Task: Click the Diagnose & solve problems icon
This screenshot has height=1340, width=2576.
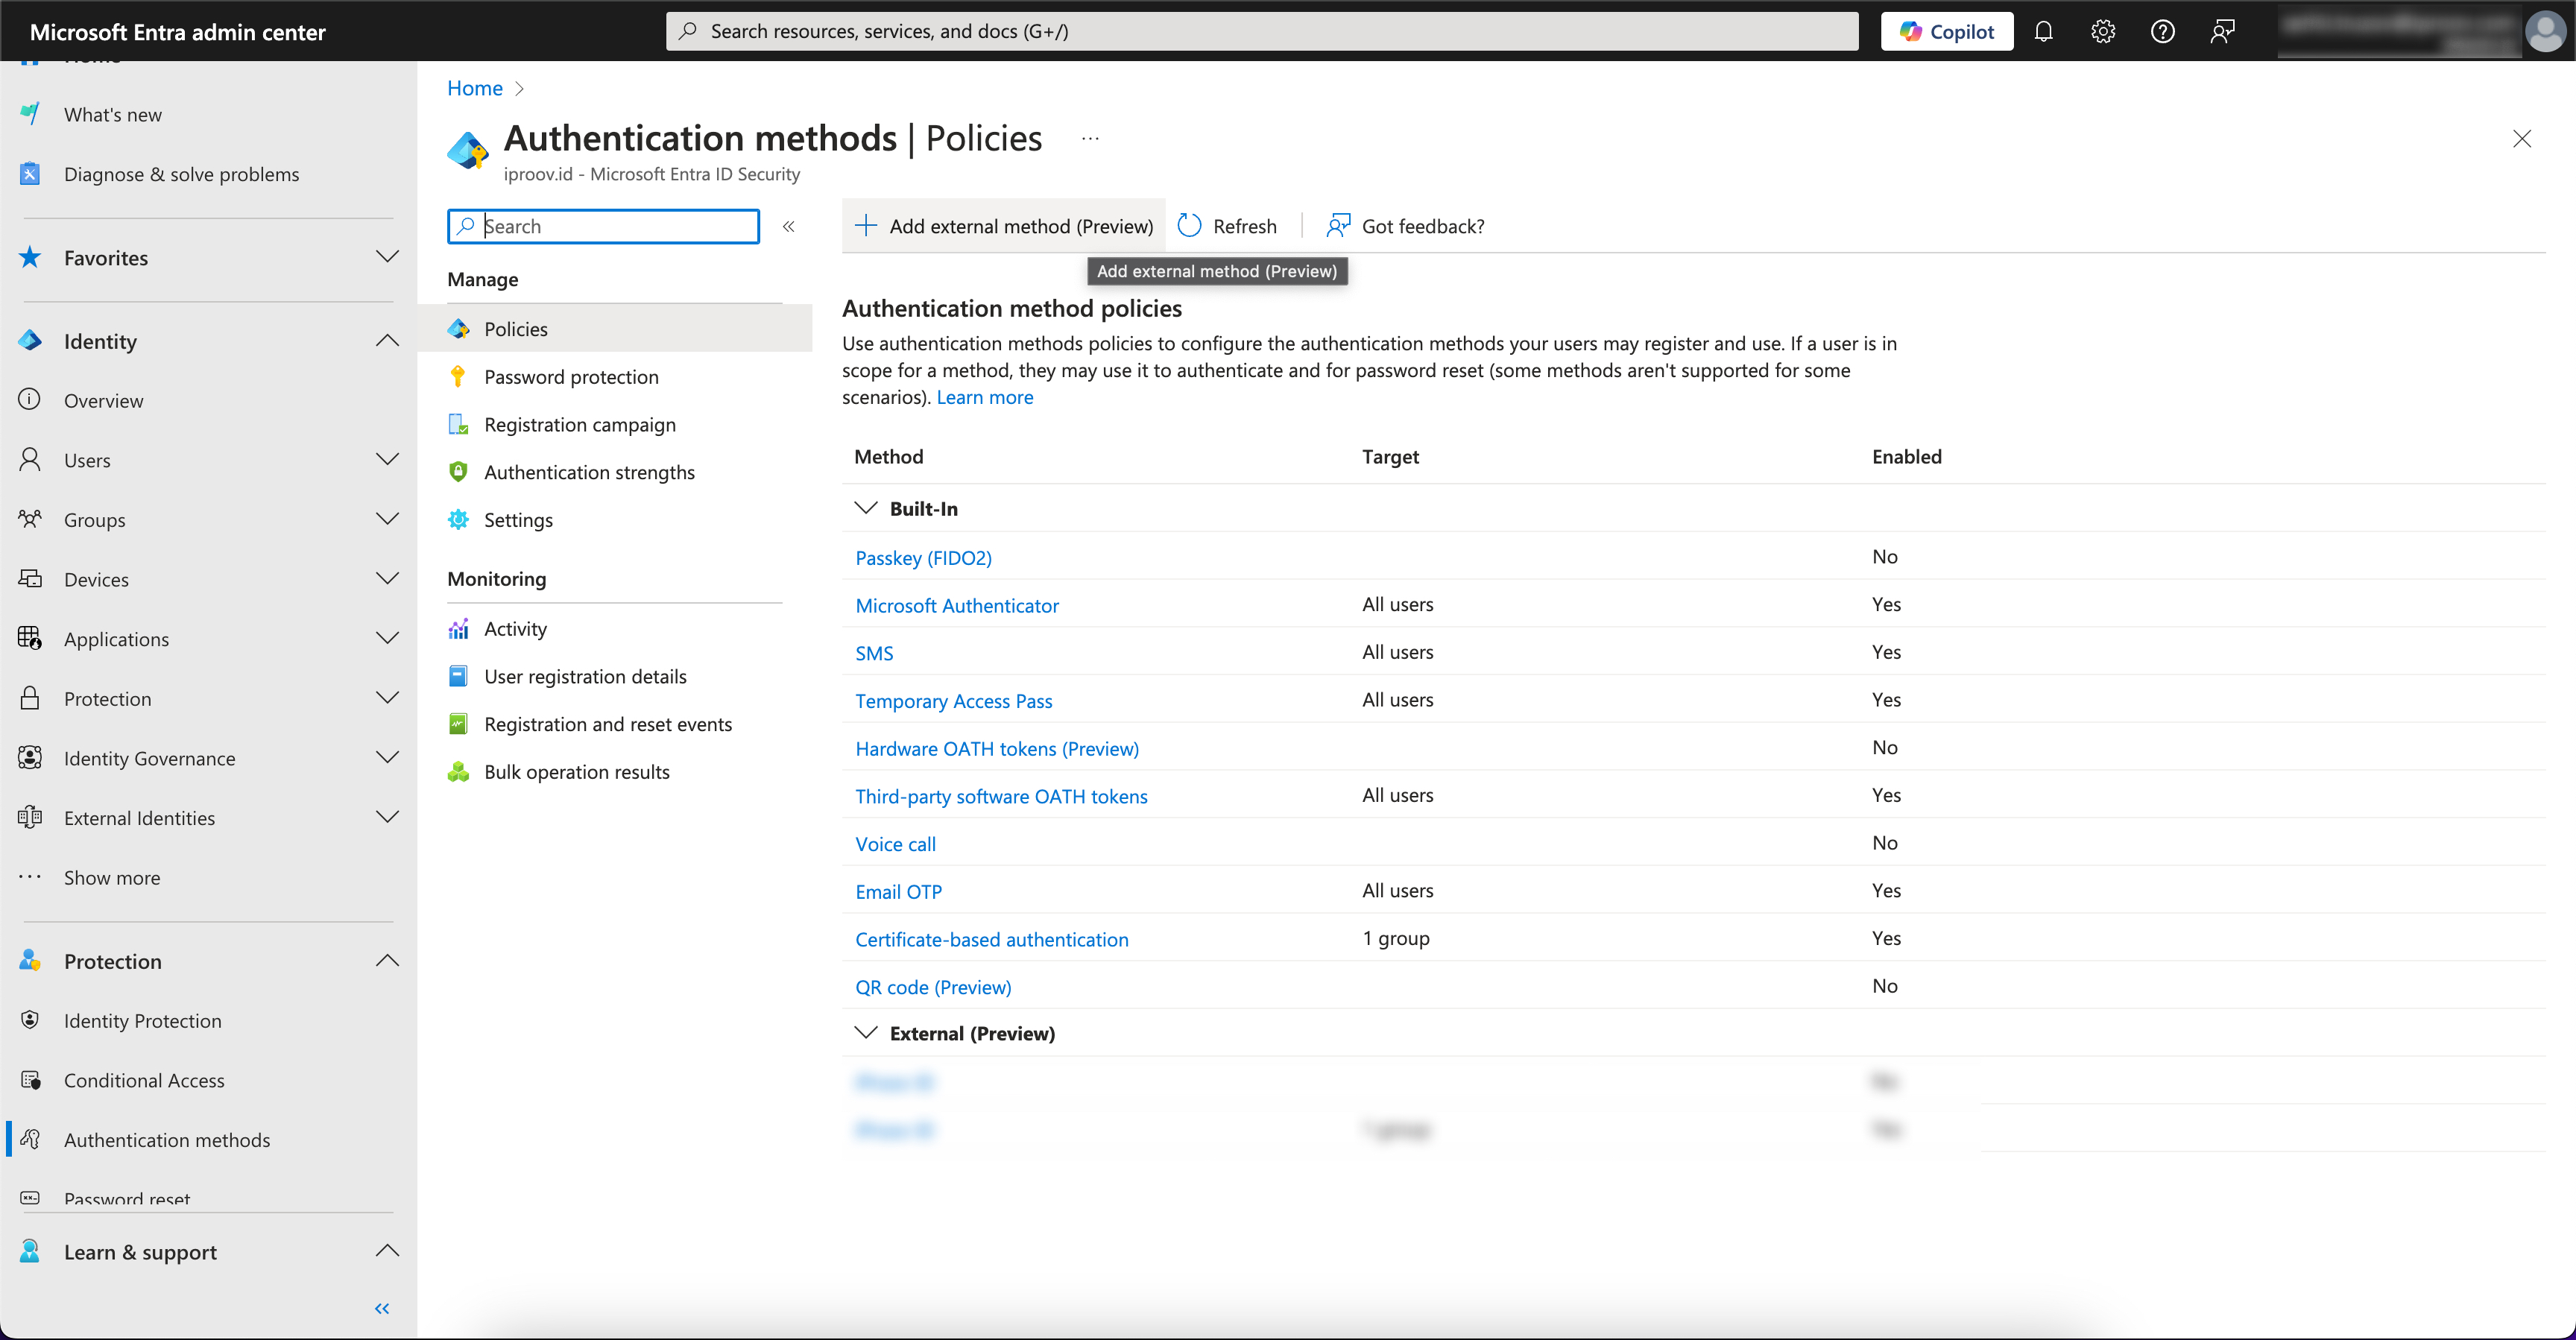Action: tap(30, 174)
